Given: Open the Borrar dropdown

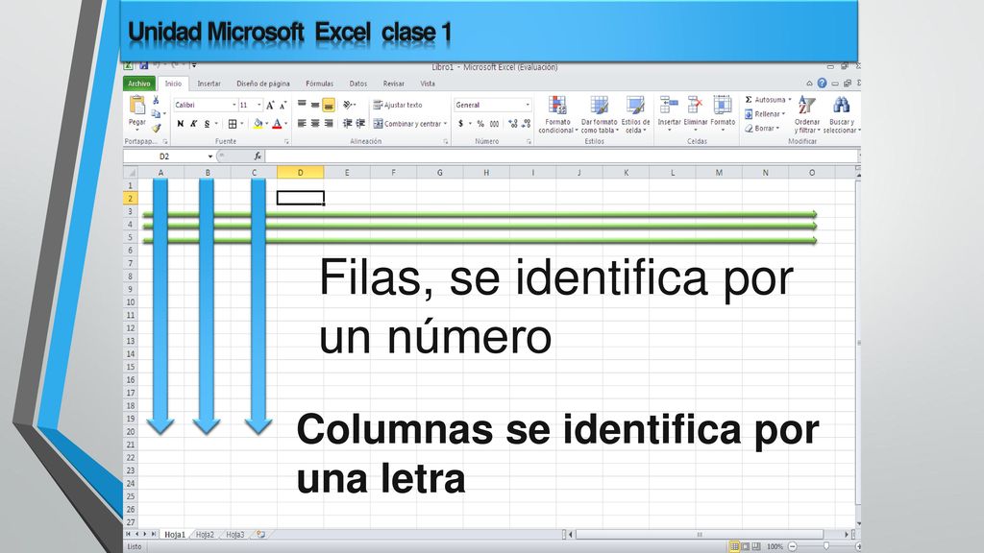Looking at the screenshot, I should tap(762, 128).
